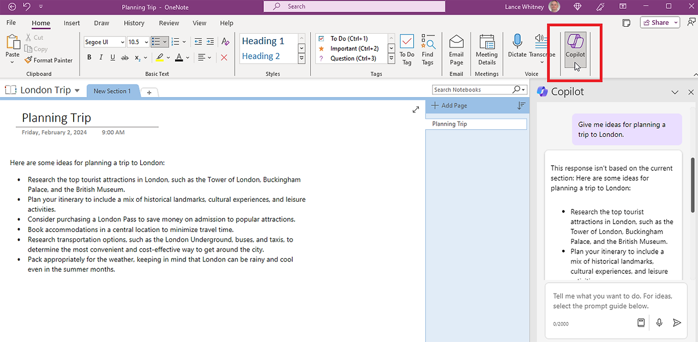Image resolution: width=698 pixels, height=342 pixels.
Task: Click the pen and sparkle icon in title bar
Action: coord(601,7)
